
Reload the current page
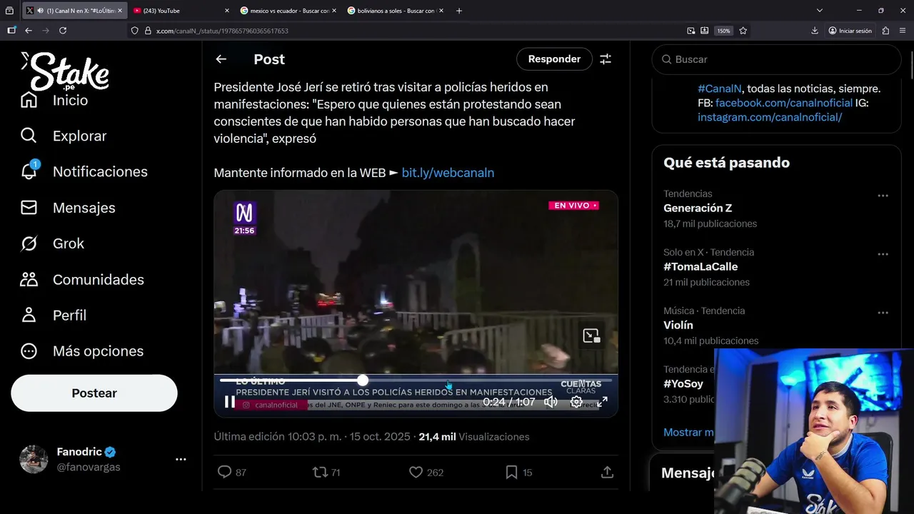click(x=63, y=31)
